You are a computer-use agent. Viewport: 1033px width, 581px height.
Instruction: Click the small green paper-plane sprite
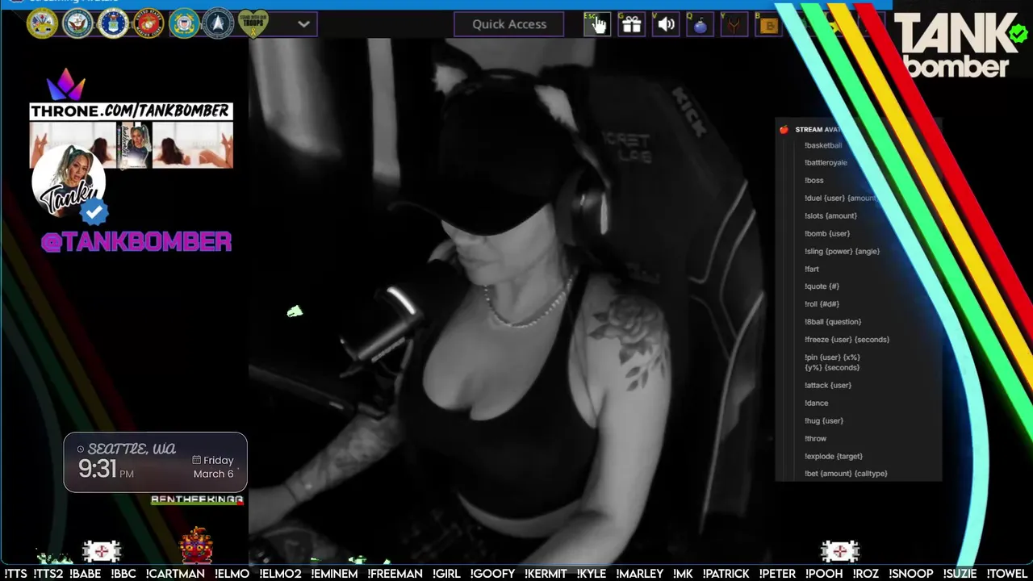pyautogui.click(x=295, y=311)
